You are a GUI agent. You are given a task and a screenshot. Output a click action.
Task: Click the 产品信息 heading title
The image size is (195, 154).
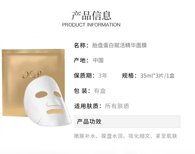[91, 16]
